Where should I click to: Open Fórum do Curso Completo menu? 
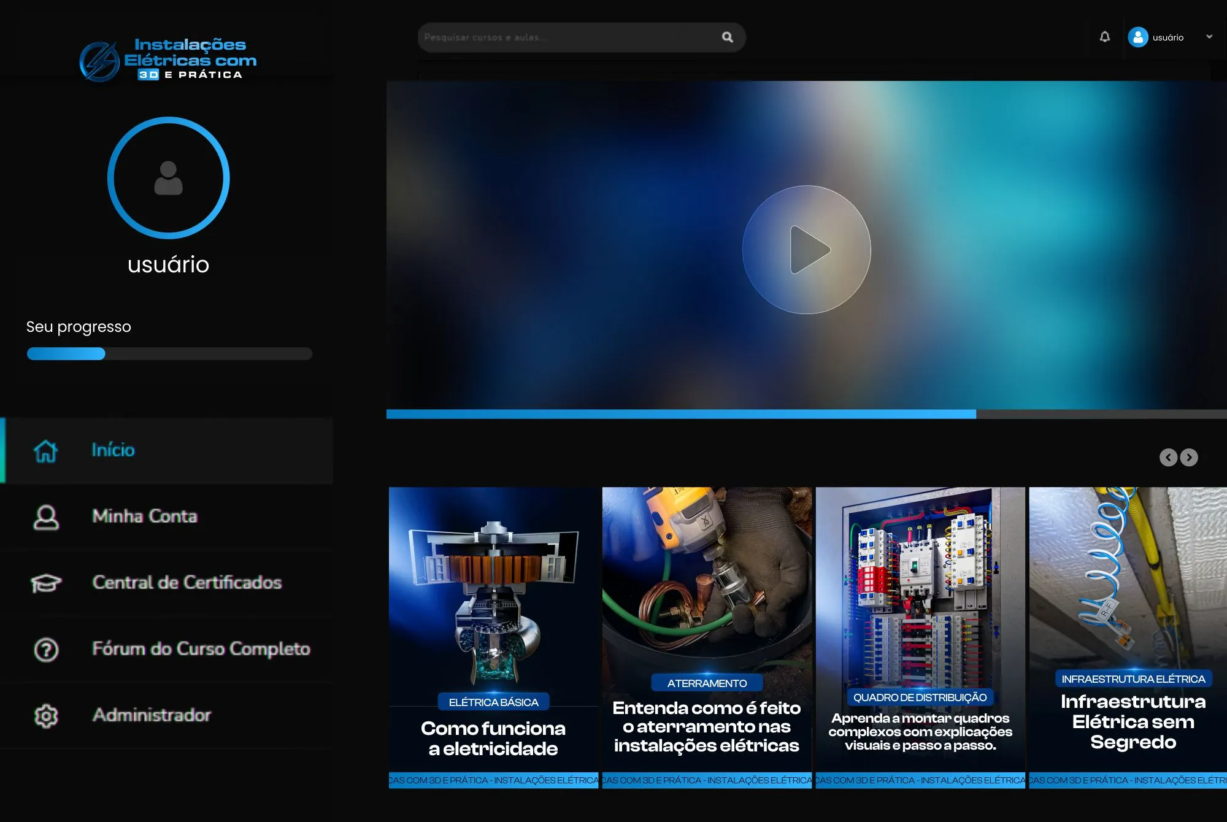(x=201, y=649)
